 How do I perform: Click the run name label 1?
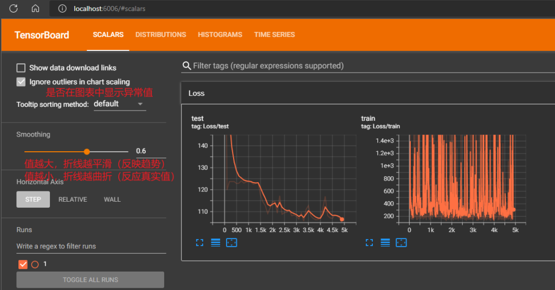[x=45, y=264]
